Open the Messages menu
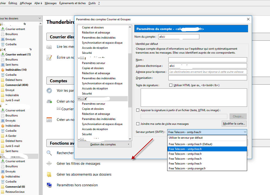 (x=51, y=3)
